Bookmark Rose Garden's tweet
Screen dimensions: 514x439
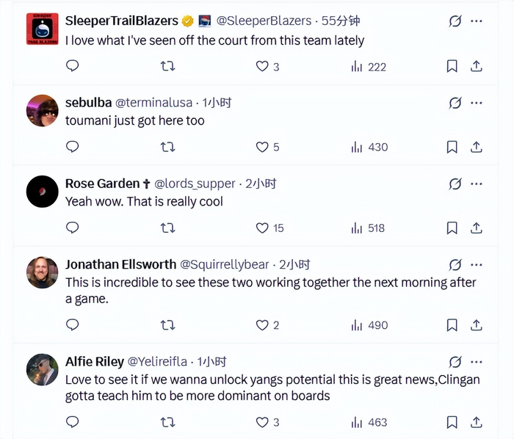point(452,228)
